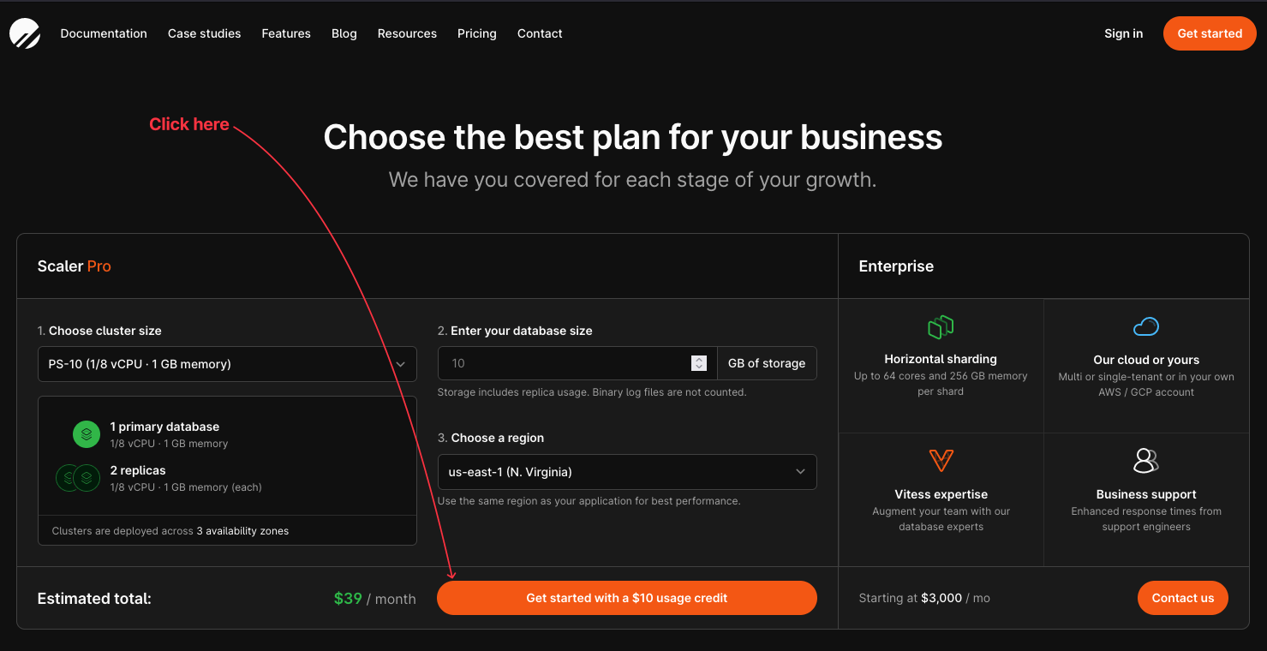The width and height of the screenshot is (1267, 651).
Task: Click the PlanetScale logo
Action: [x=24, y=33]
